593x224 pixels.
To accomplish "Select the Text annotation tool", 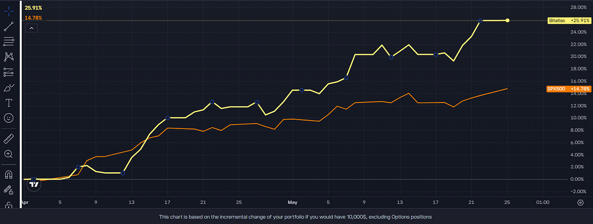I will [8, 103].
